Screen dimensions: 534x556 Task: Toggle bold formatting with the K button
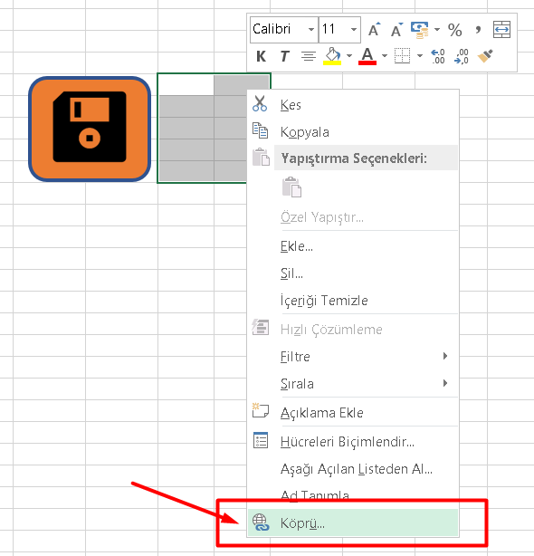click(262, 56)
